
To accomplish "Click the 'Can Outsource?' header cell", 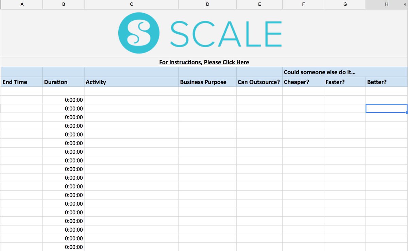I will tap(259, 82).
